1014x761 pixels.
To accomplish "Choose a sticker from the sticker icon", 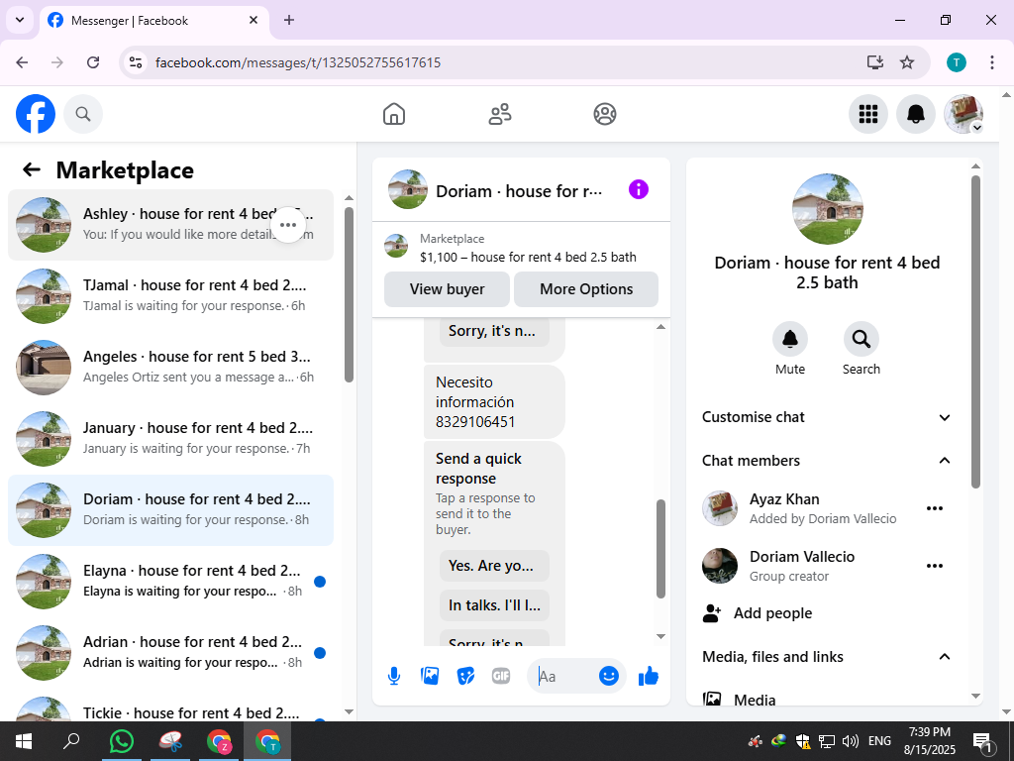I will tap(465, 676).
